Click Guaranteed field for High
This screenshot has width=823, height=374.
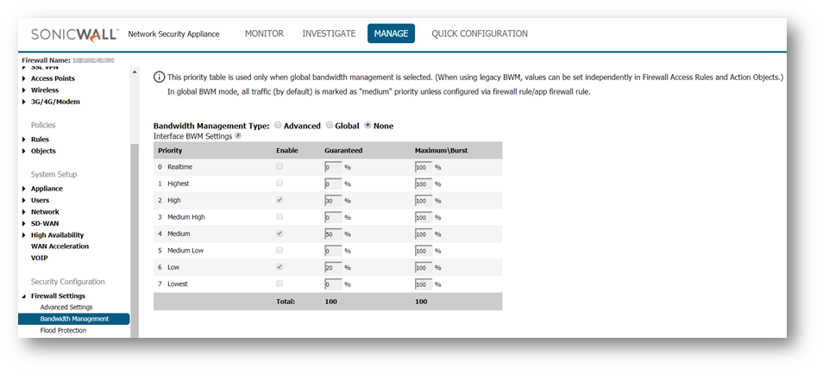(x=333, y=201)
